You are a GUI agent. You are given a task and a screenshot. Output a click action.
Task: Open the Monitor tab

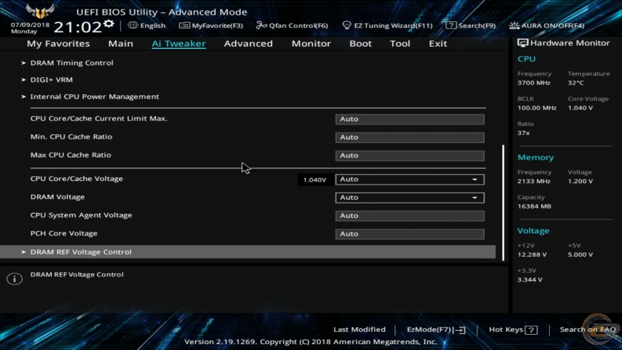311,43
